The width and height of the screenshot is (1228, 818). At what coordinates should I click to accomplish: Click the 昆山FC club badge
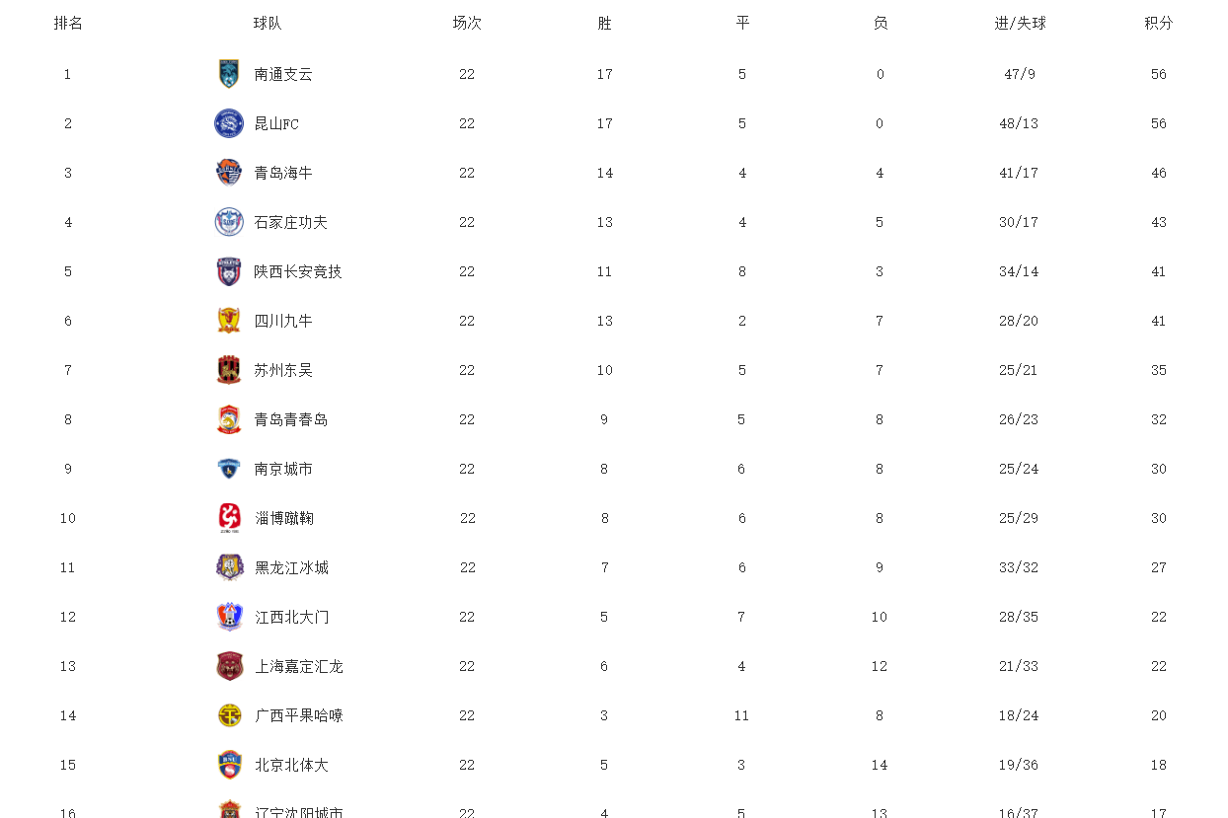point(229,123)
